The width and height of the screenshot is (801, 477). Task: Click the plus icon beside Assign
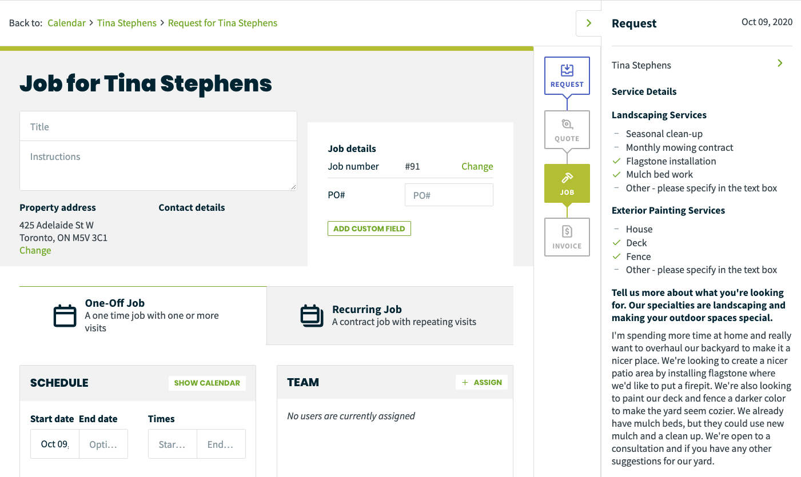pyautogui.click(x=465, y=383)
